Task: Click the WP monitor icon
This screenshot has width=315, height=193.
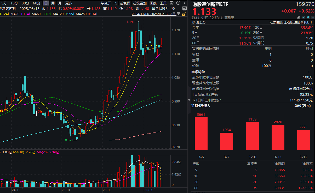Action: 185,8
